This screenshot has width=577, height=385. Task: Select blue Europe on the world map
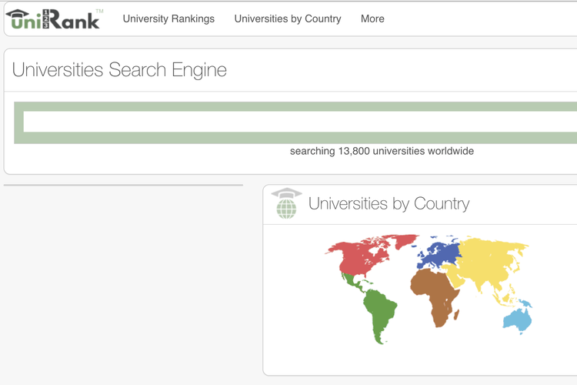pos(439,253)
